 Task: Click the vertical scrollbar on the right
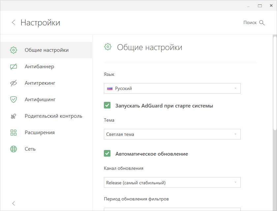275,82
